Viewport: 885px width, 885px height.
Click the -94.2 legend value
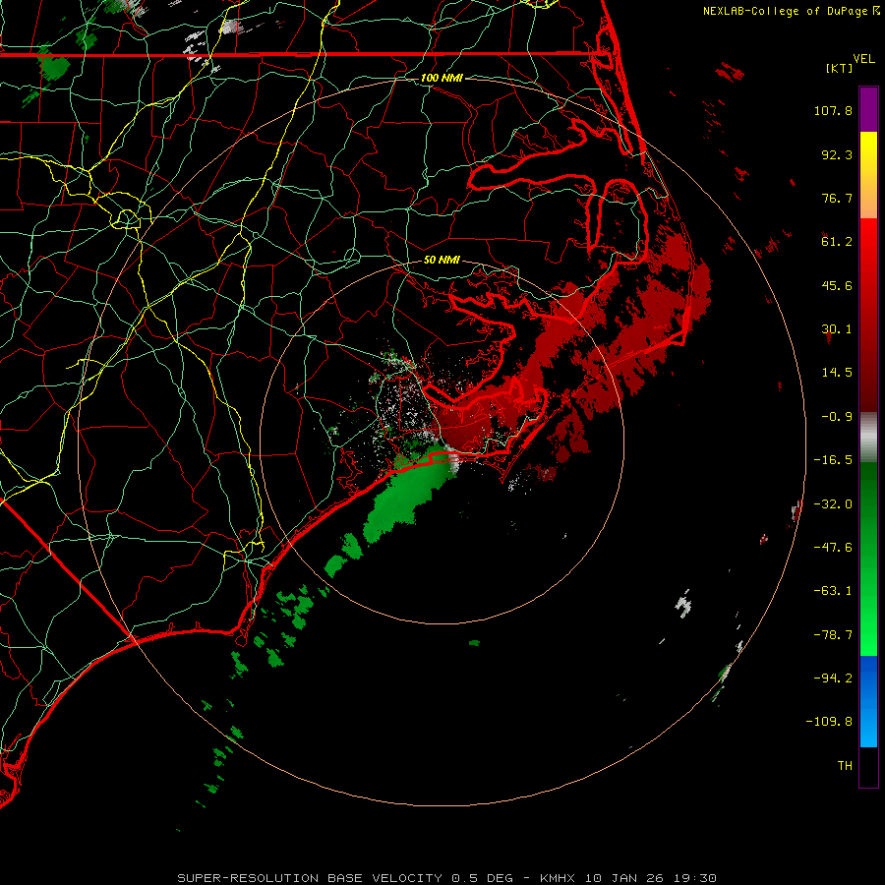[x=833, y=678]
